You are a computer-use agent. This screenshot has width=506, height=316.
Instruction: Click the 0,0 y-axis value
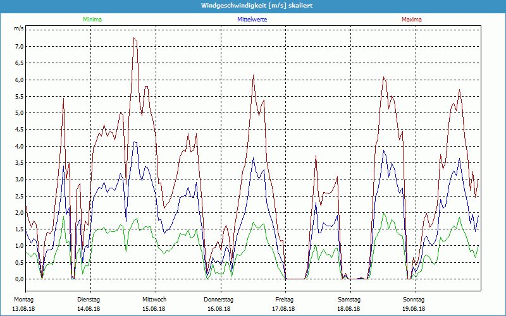[19, 279]
